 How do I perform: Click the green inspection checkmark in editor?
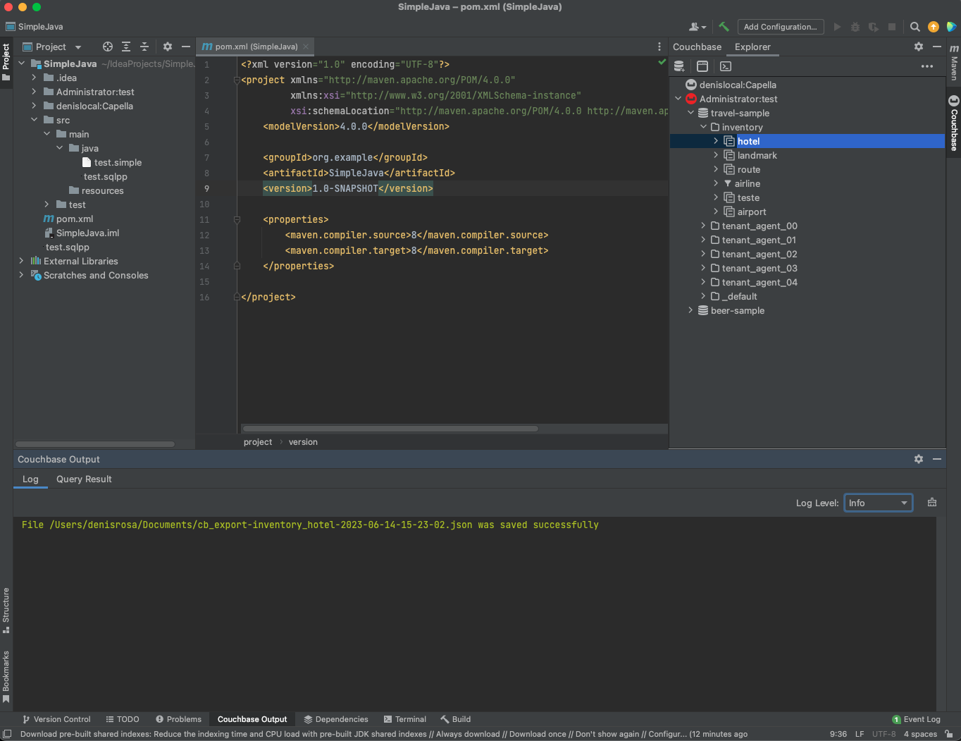pyautogui.click(x=662, y=62)
